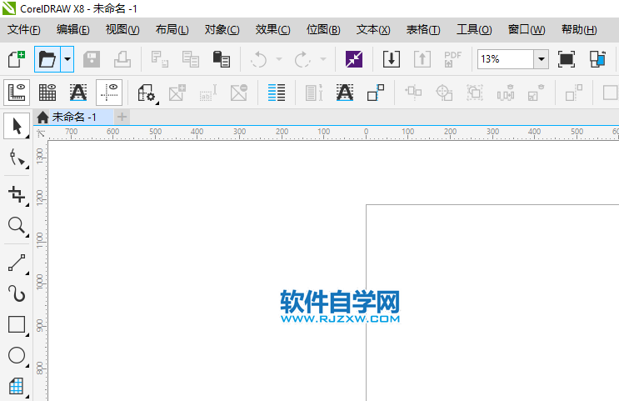The width and height of the screenshot is (619, 401).
Task: Select the Freehand line tool
Action: [17, 263]
